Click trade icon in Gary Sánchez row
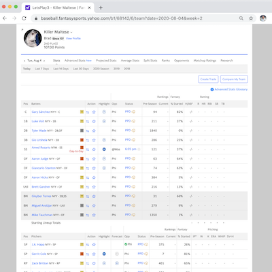This screenshot has height=272, width=272. click(88, 112)
